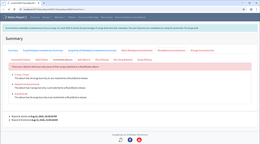Screen dimensions: 260x144
Task: Open the SongKong website icon in the footer
Action: tap(121, 140)
